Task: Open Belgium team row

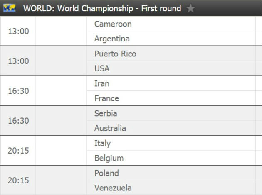Action: pos(109,158)
